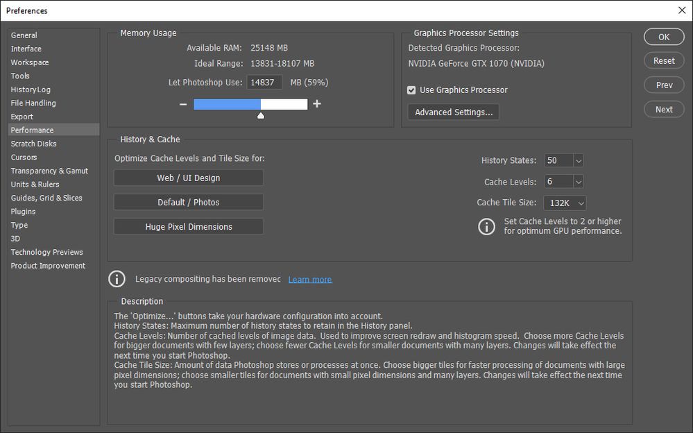Click the info icon beside the Legacy compositing notice
The height and width of the screenshot is (433, 693).
tap(117, 279)
